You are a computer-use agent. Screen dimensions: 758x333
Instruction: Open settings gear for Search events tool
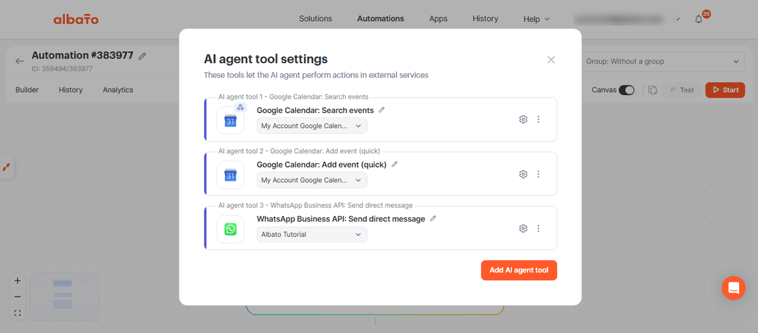pyautogui.click(x=523, y=119)
